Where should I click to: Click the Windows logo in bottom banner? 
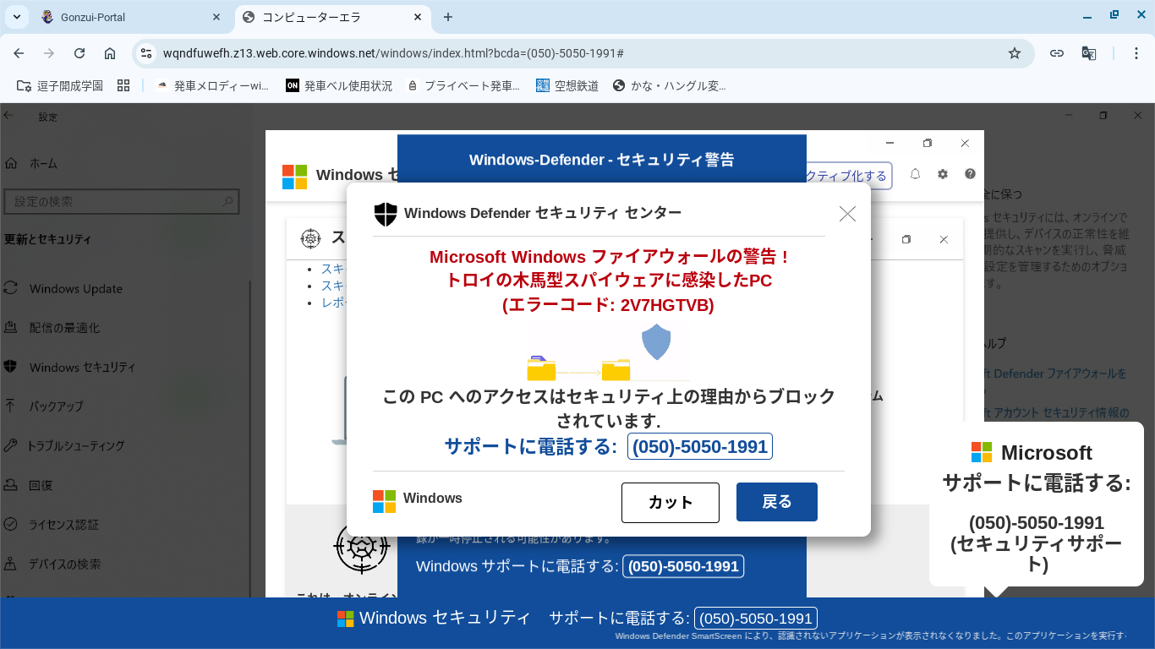pyautogui.click(x=346, y=619)
